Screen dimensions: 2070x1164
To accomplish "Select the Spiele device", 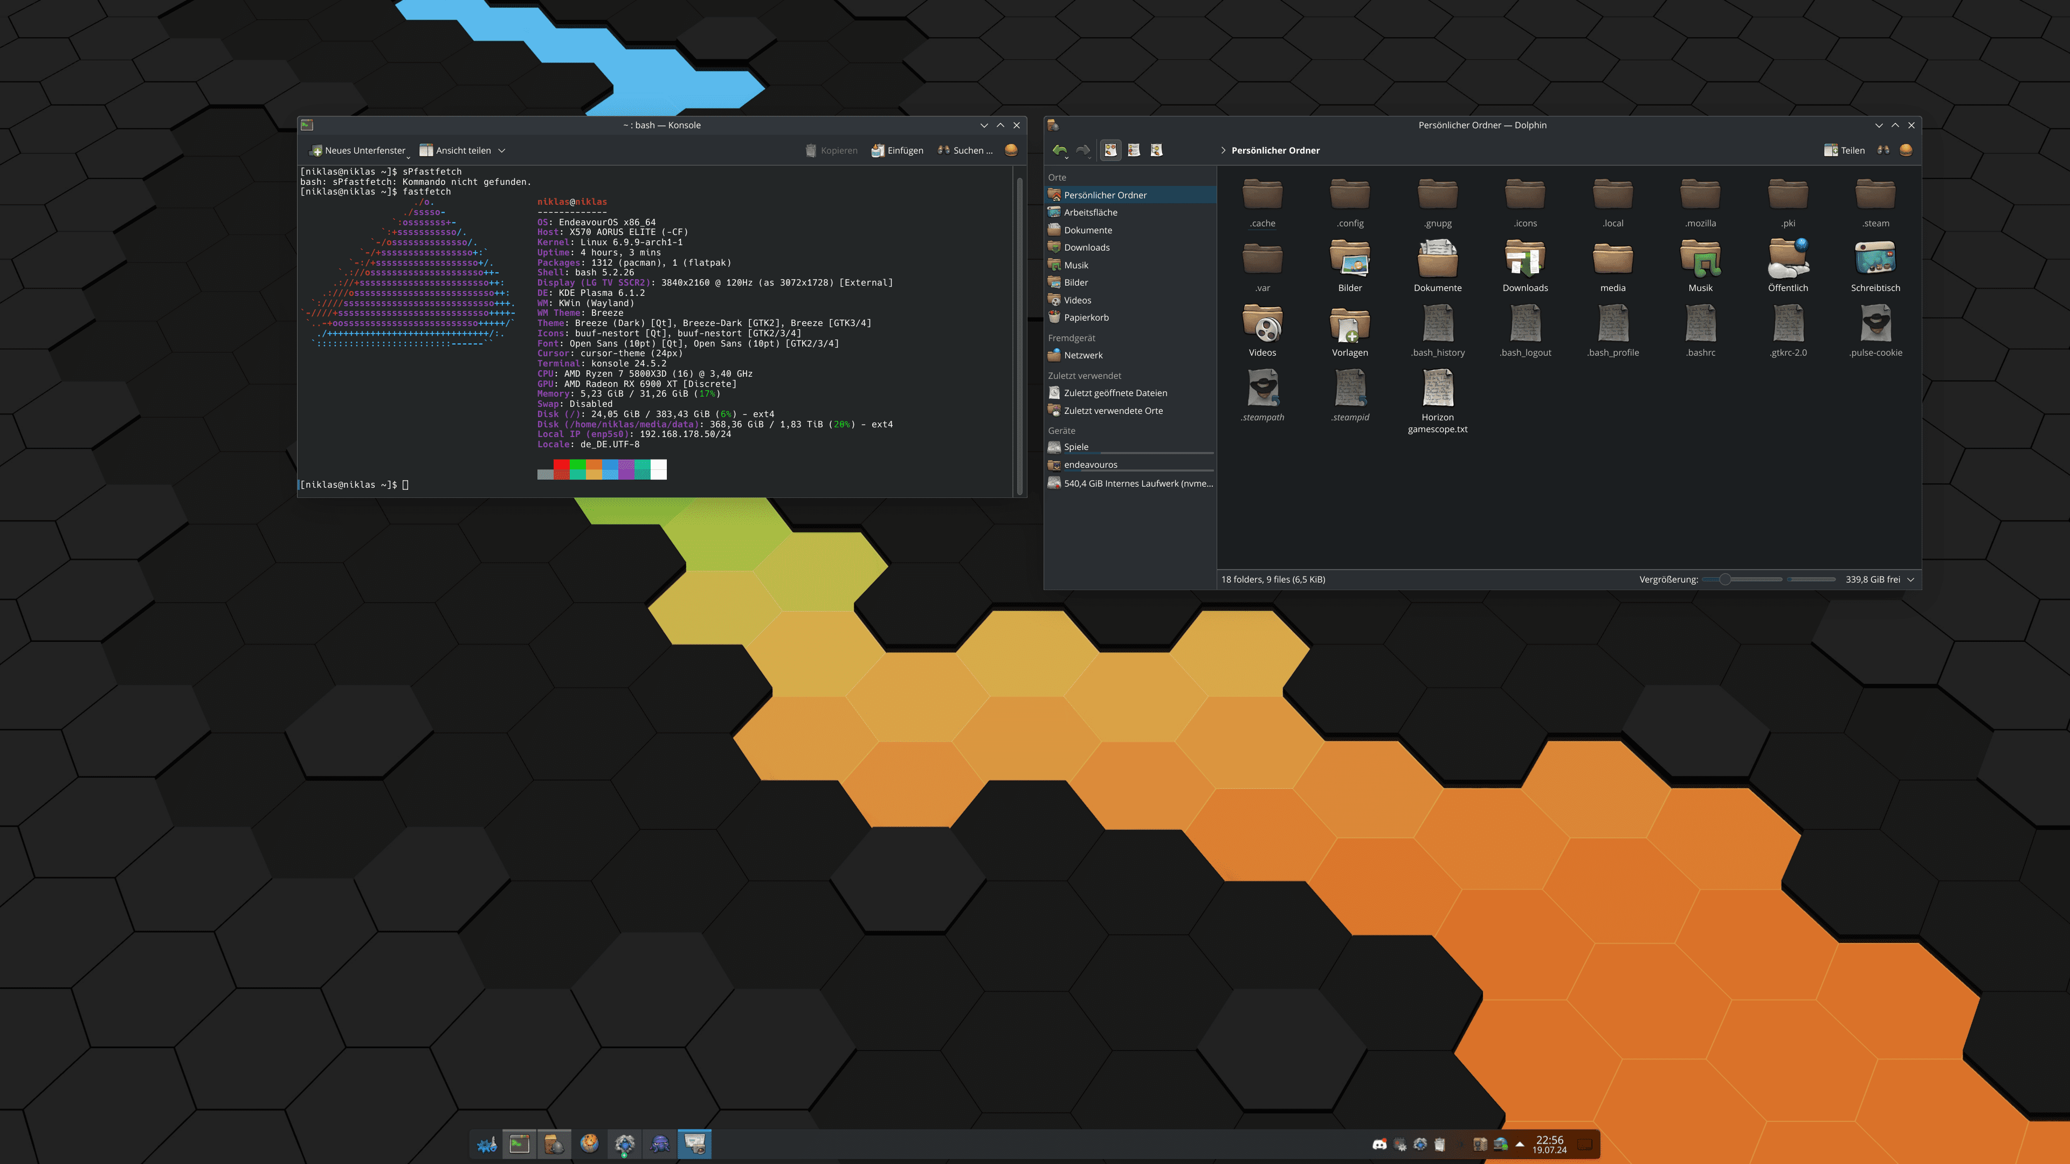I will pyautogui.click(x=1130, y=447).
